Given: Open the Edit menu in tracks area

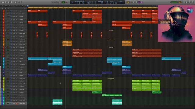Looking at the screenshot, I should [x=6, y=6].
